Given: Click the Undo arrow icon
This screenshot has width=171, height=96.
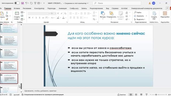Looking at the screenshot, I should click(x=26, y=3).
